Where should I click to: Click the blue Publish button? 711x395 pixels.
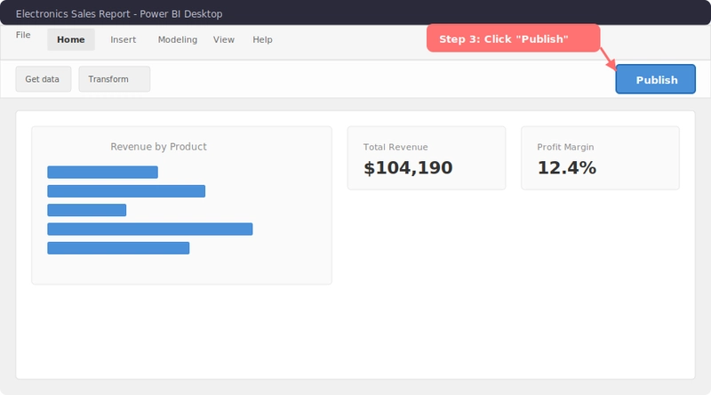[x=656, y=80]
